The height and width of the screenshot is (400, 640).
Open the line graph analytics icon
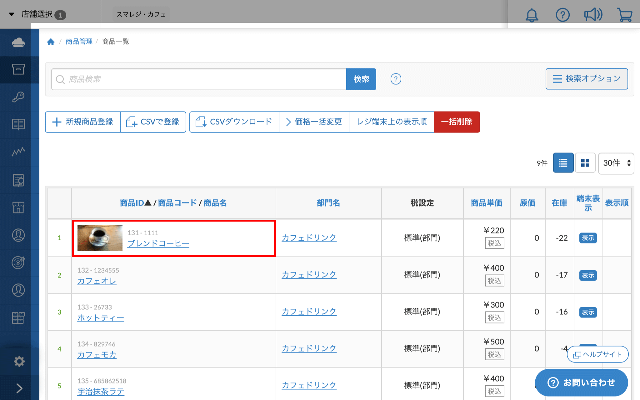tap(18, 152)
